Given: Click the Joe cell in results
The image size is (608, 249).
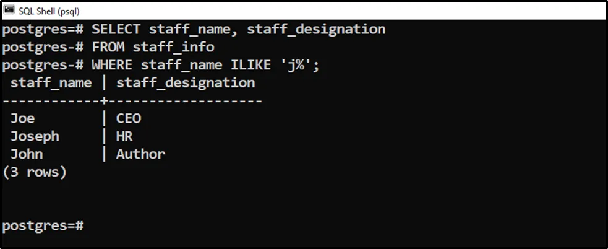Looking at the screenshot, I should point(23,118).
